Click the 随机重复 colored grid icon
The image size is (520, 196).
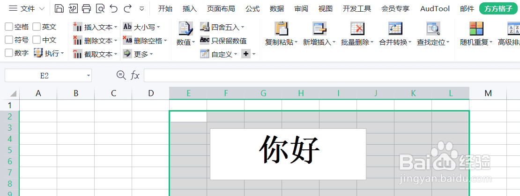tap(476, 28)
